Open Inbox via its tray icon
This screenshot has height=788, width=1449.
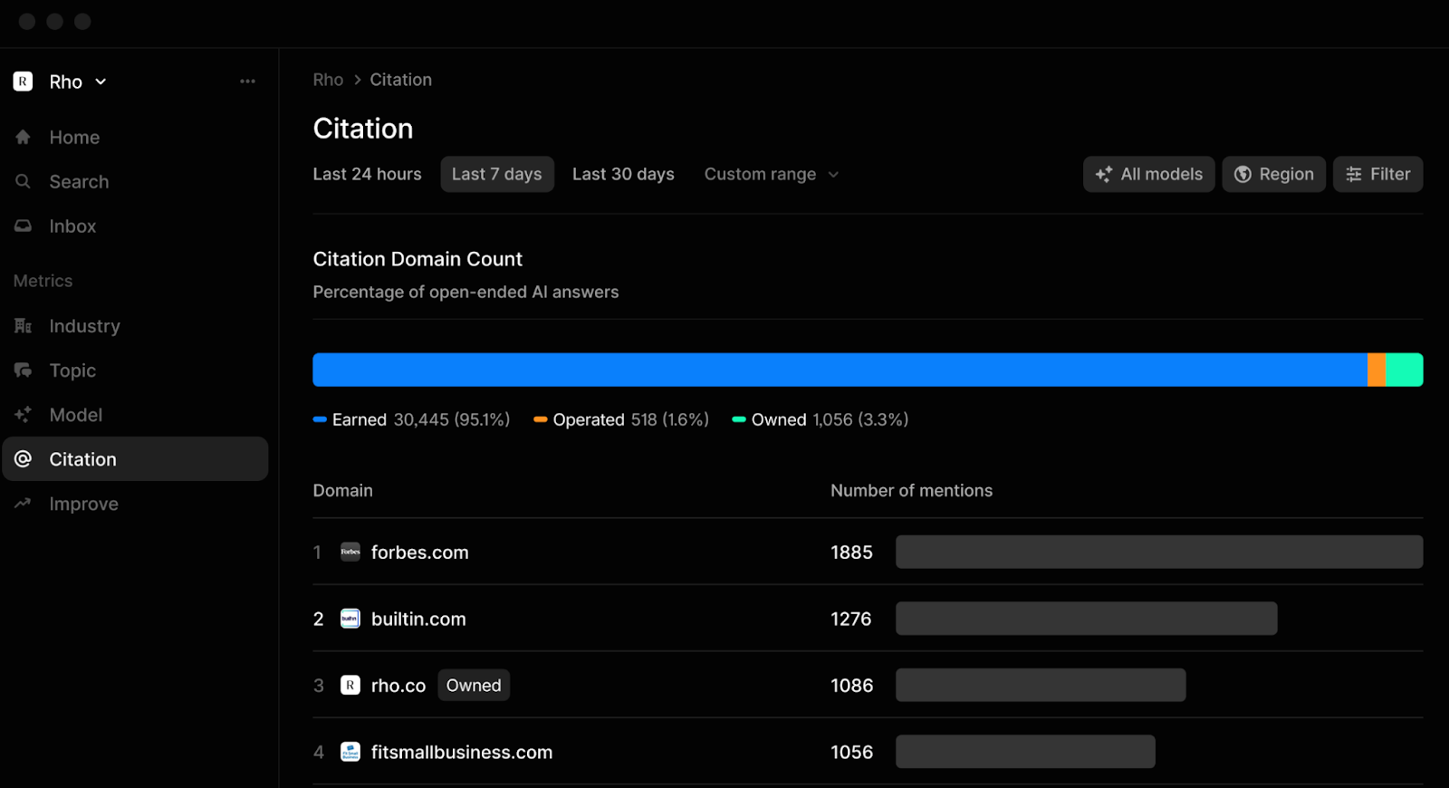pyautogui.click(x=24, y=226)
